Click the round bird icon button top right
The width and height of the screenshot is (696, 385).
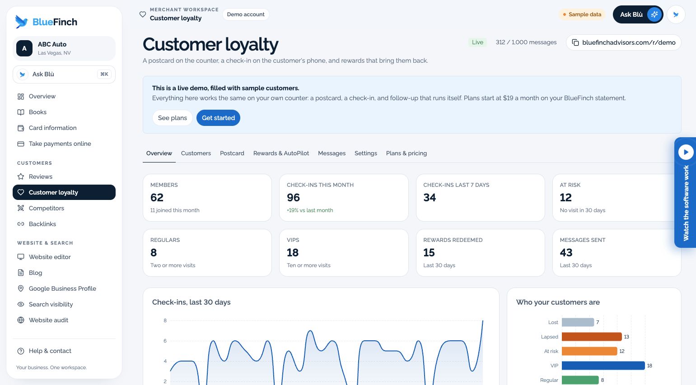(x=676, y=14)
